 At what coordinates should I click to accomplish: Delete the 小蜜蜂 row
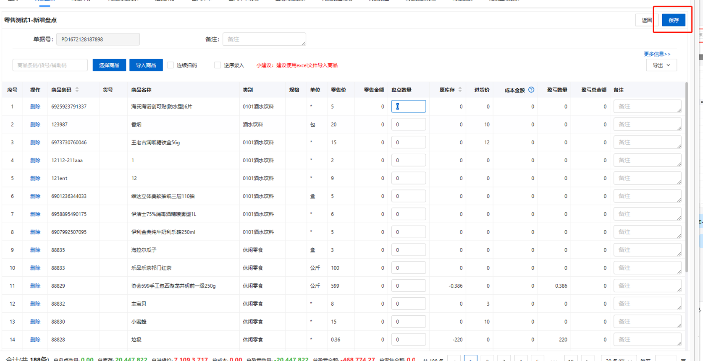point(35,322)
